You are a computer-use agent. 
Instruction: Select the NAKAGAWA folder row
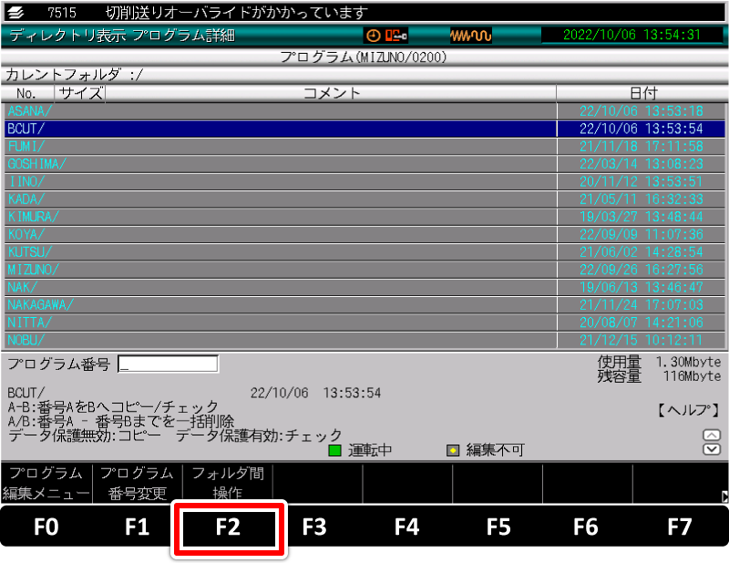point(273,305)
